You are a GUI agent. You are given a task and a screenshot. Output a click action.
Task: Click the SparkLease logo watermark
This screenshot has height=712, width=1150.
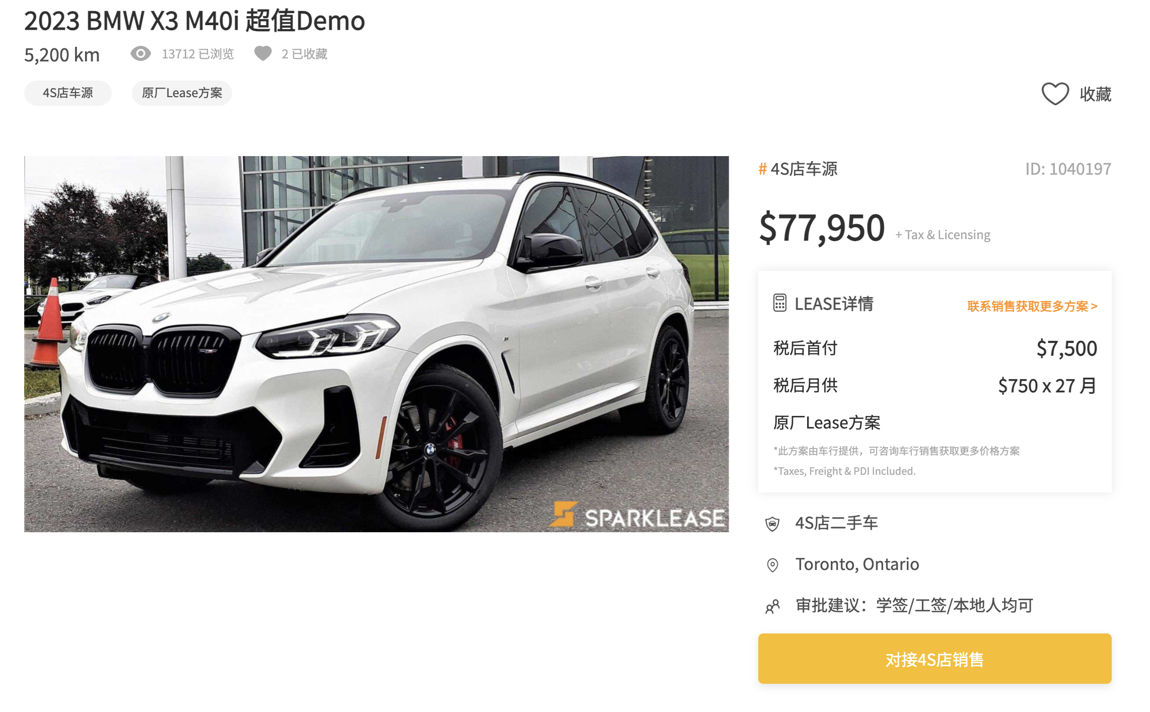pyautogui.click(x=637, y=515)
